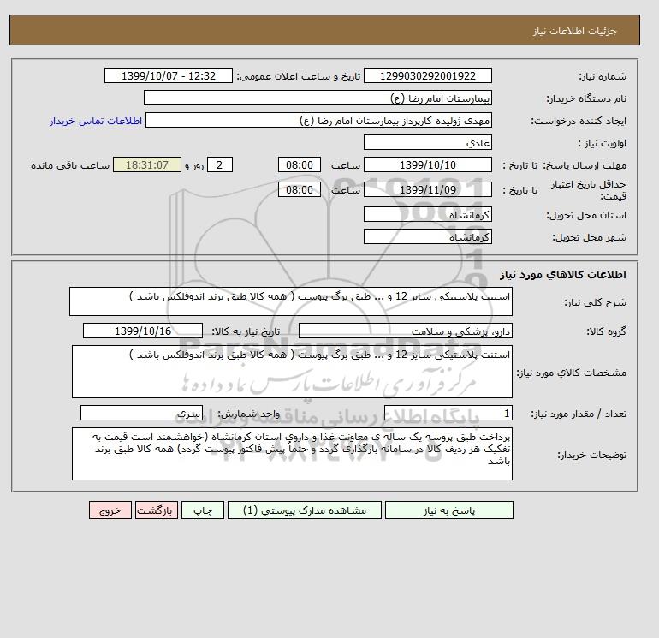Viewport: 659px width, 638px height.
Task: Click the unit of measure field 'سری'
Action: click(141, 414)
